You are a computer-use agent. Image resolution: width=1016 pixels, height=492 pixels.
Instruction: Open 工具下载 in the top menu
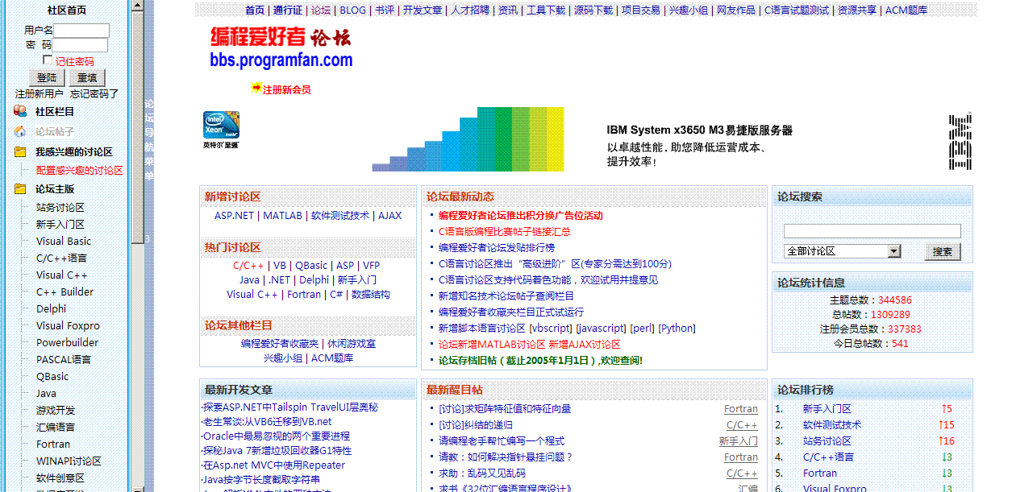pos(546,10)
